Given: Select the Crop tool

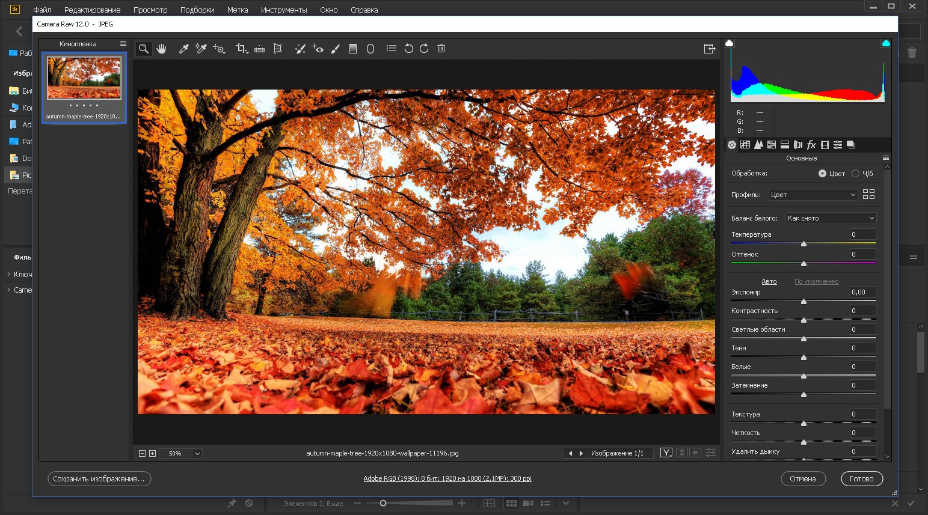Looking at the screenshot, I should click(242, 49).
